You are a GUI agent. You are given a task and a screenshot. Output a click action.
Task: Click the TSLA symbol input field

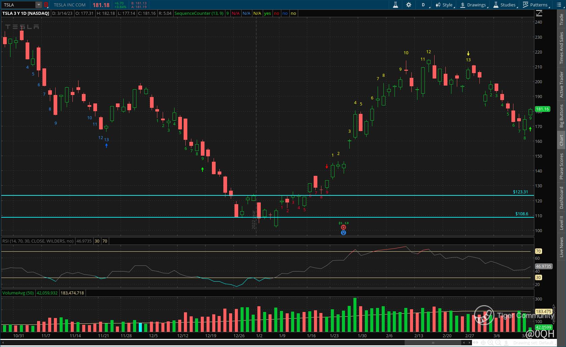[19, 5]
